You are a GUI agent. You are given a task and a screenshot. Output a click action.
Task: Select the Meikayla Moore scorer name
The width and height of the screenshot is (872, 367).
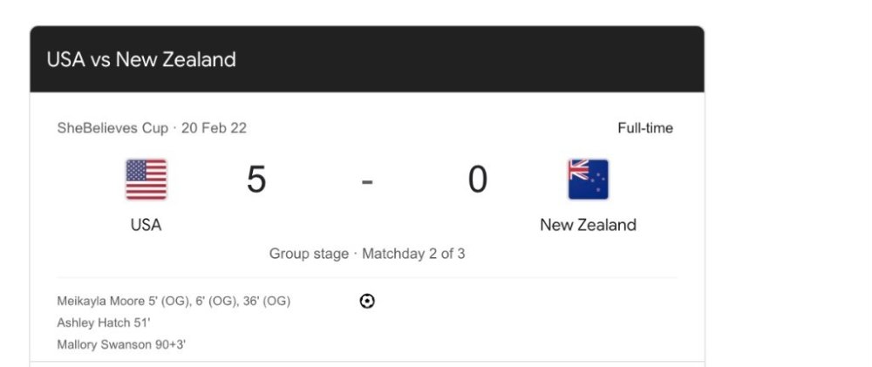[100, 302]
